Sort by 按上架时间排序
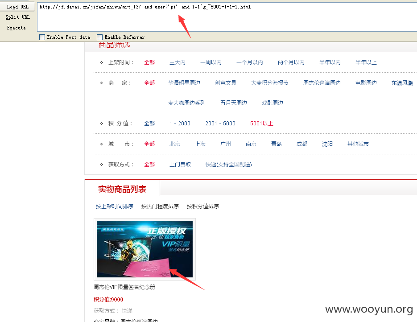The width and height of the screenshot is (417, 322). pyautogui.click(x=115, y=206)
